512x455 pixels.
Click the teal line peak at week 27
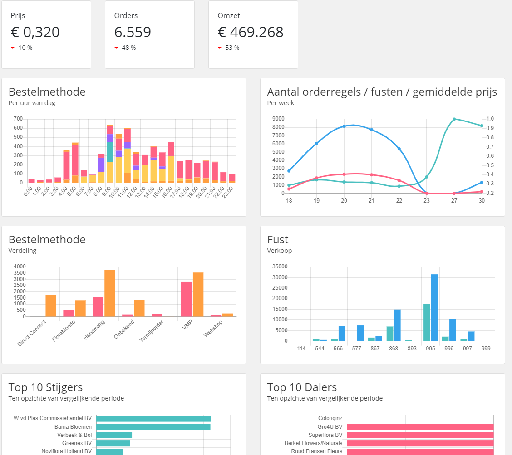point(454,119)
